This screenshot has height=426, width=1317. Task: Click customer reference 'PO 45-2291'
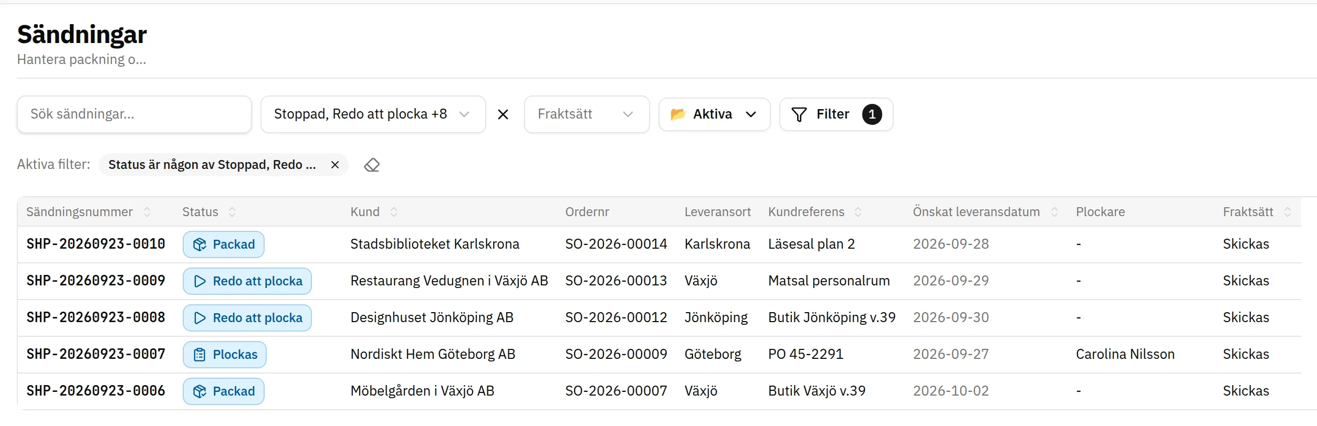806,354
